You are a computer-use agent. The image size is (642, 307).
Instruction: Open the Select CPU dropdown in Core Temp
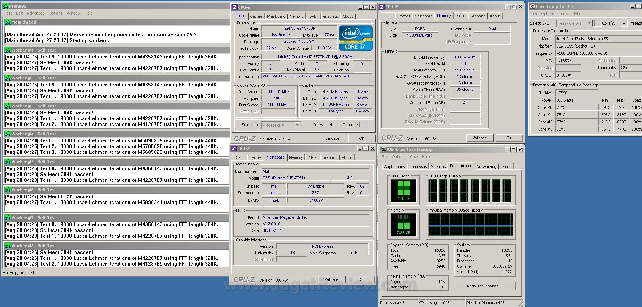click(590, 24)
